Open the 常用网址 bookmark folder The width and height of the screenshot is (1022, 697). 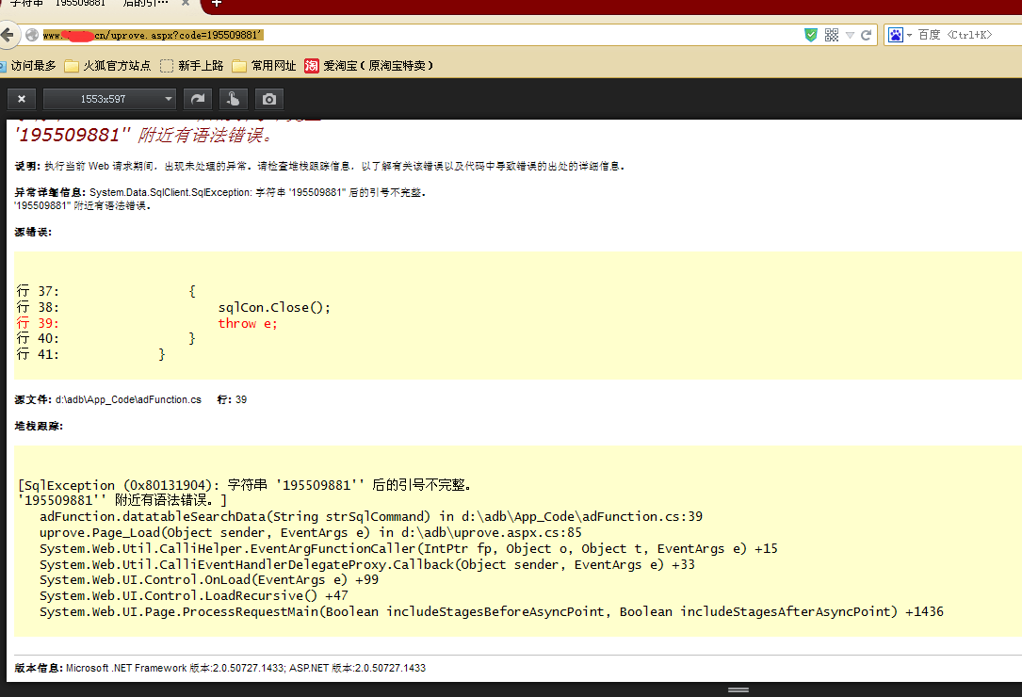click(265, 65)
